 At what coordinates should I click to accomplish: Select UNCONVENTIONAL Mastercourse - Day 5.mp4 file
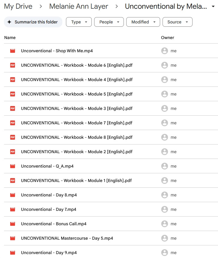click(67, 238)
